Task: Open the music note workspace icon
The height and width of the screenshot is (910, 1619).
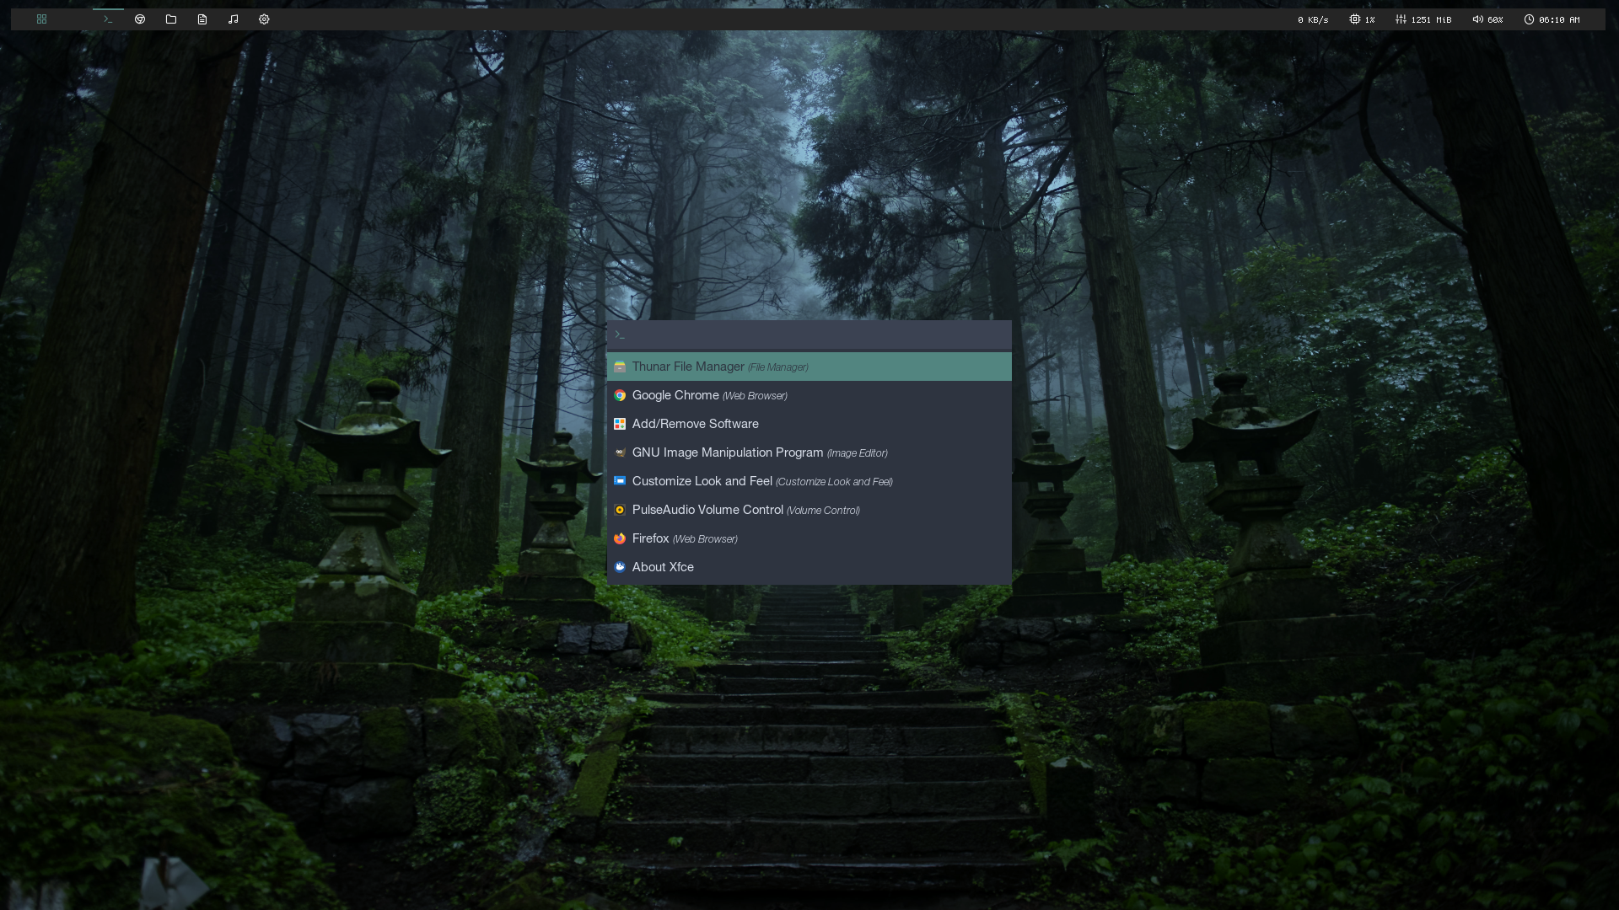Action: click(x=234, y=19)
